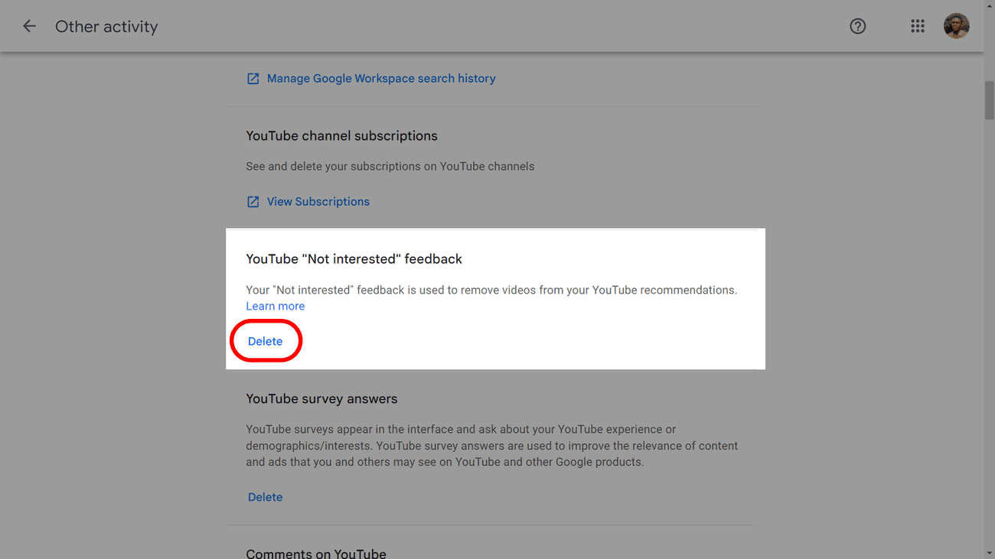Screen dimensions: 995x559
Task: Open Manage Google Workspace search history
Action: point(380,78)
